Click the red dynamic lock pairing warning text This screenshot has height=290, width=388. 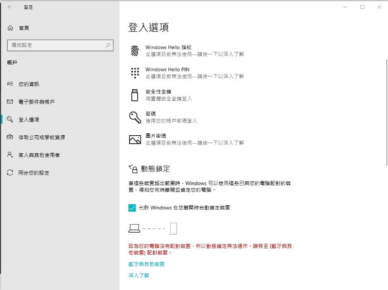[210, 249]
